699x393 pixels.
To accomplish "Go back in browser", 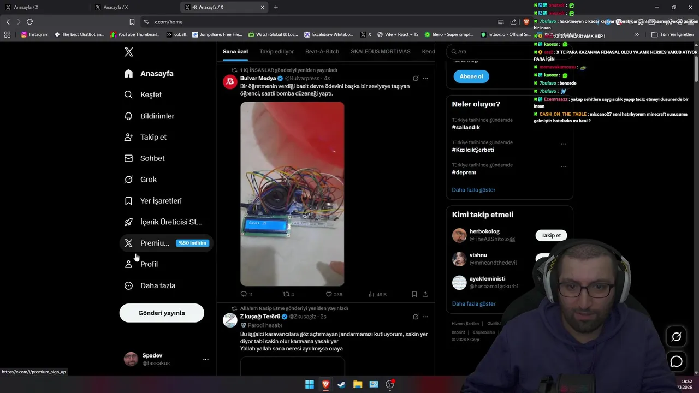I will (x=8, y=22).
